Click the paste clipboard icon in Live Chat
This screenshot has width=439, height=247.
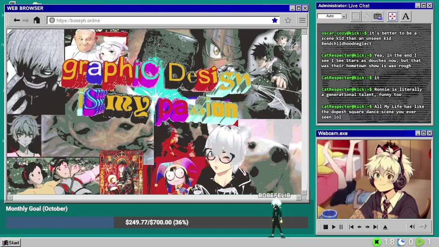[x=378, y=16]
